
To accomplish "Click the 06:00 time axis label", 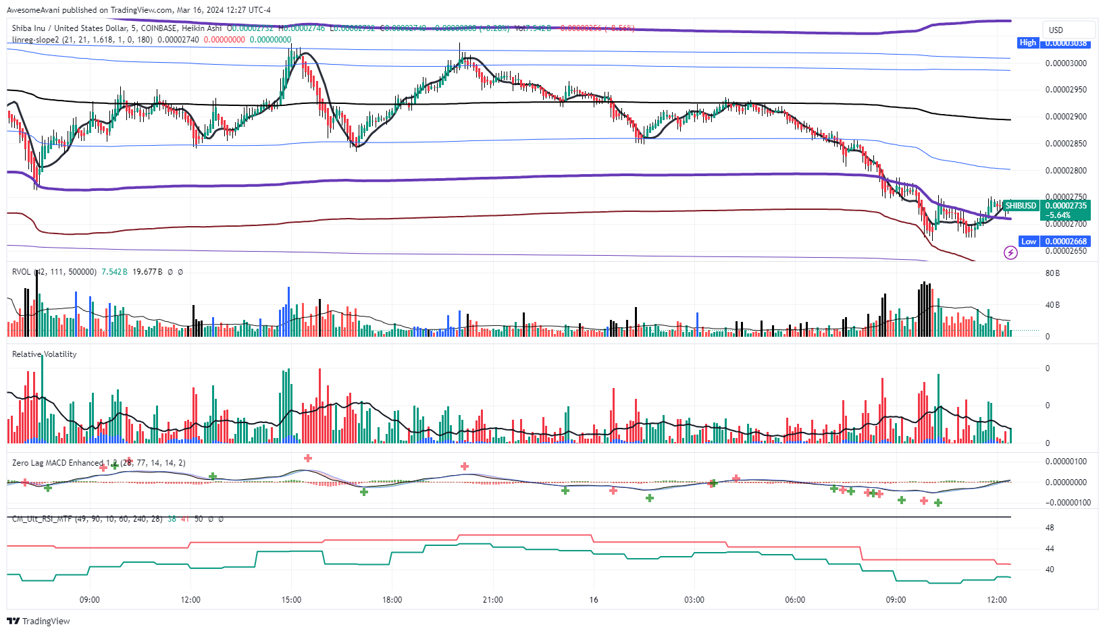I will pos(795,600).
